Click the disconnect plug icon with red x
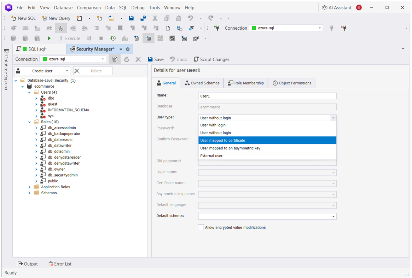The image size is (412, 278). (x=343, y=28)
